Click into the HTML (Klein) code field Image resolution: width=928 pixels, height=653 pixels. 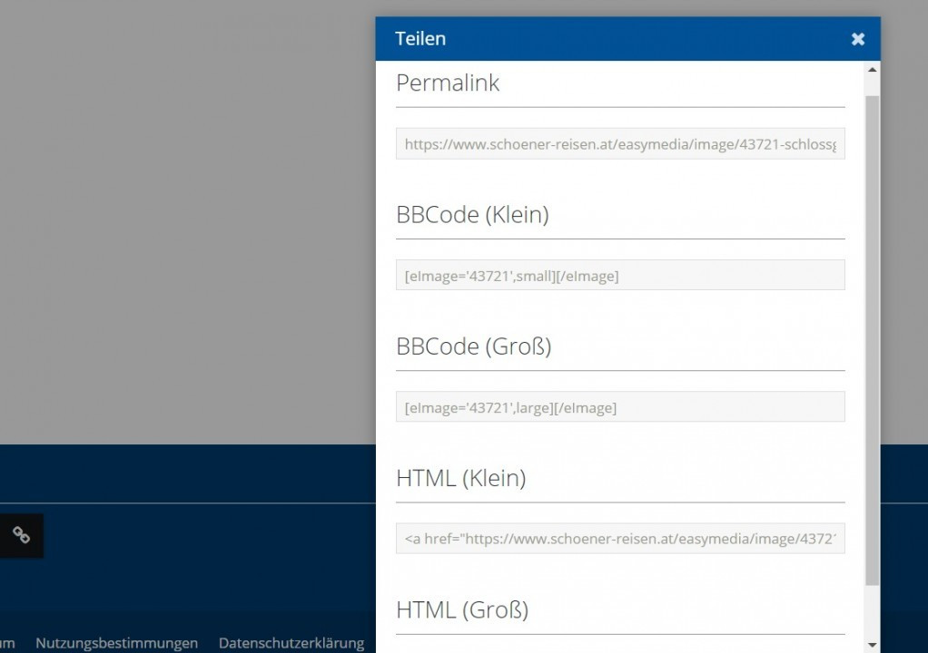[x=620, y=539]
